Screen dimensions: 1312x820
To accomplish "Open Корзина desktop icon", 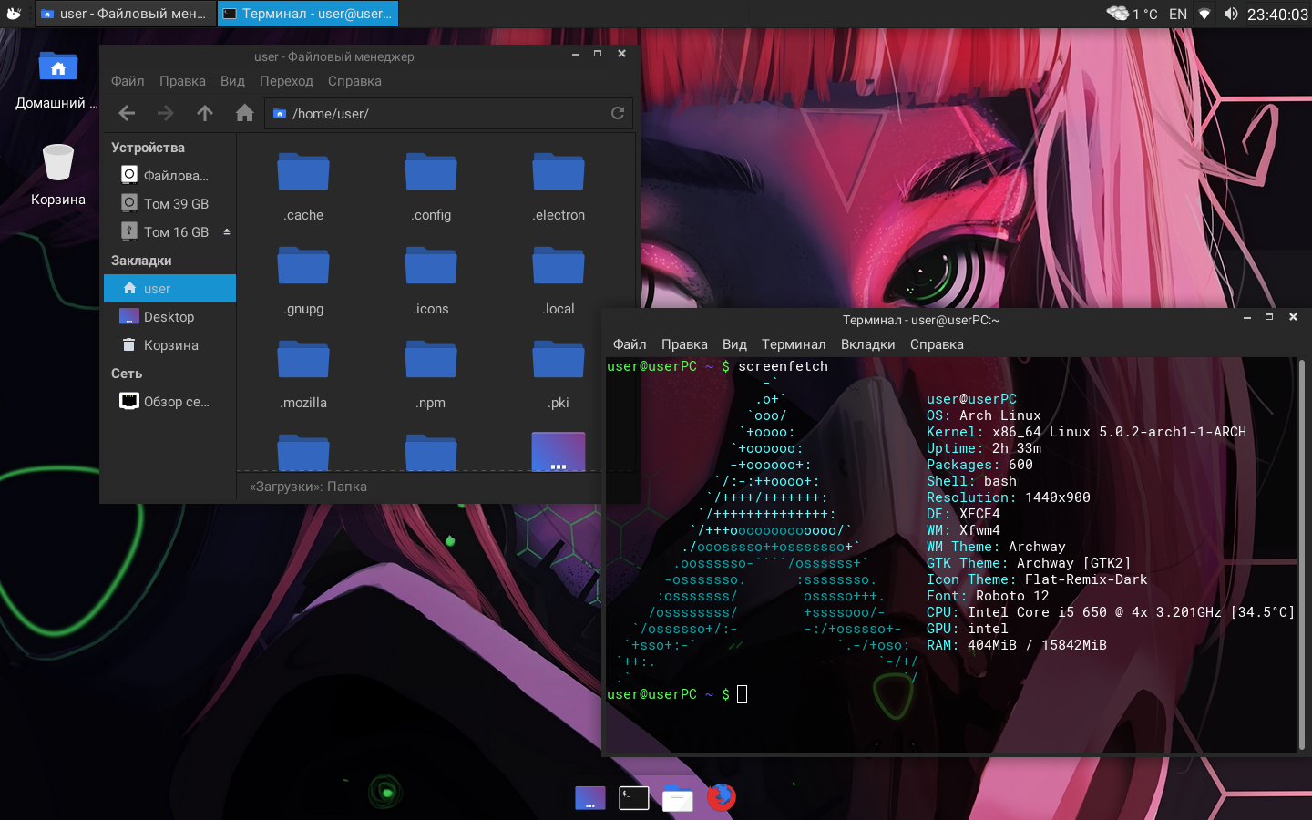I will click(x=57, y=175).
